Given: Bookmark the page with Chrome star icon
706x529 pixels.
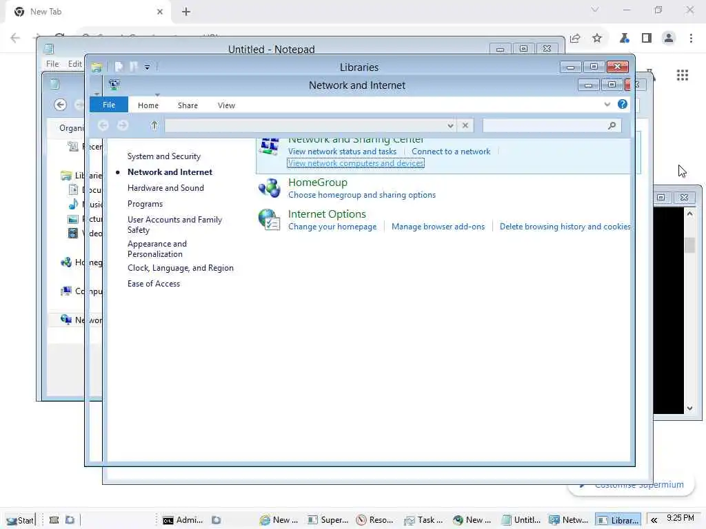Looking at the screenshot, I should click(597, 39).
